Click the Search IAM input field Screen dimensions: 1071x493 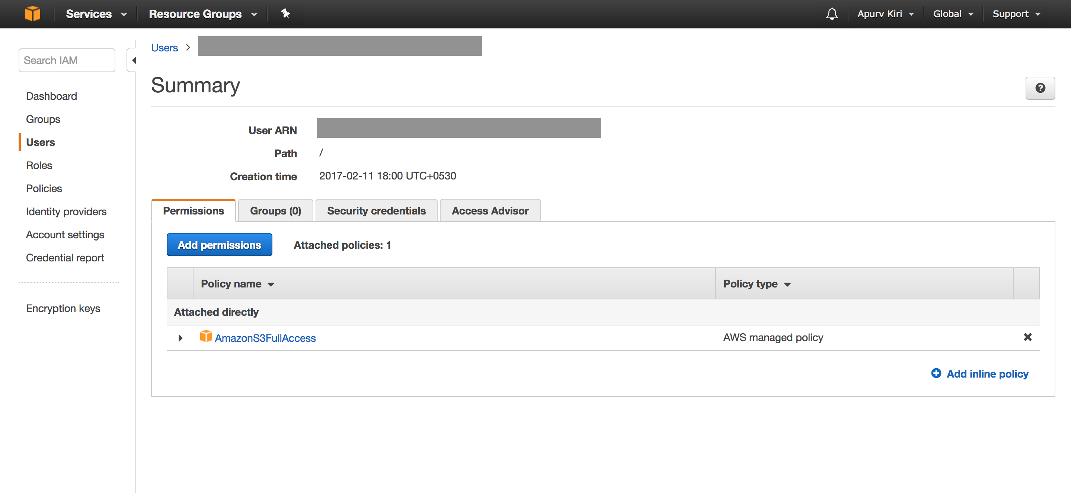point(67,60)
